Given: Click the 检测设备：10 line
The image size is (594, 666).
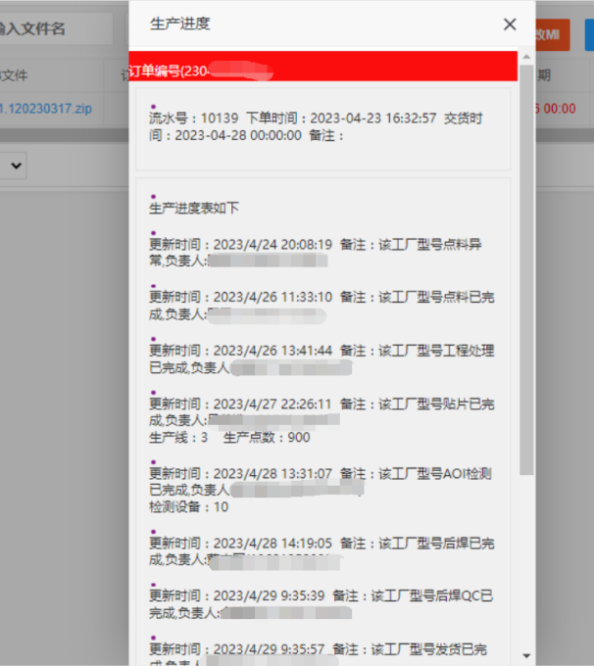Looking at the screenshot, I should point(189,506).
